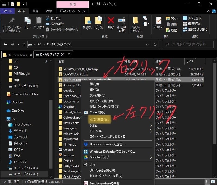This screenshot has height=185, width=217.
Task: Invert selection with 選択の切り替え
Action: coord(195,29)
